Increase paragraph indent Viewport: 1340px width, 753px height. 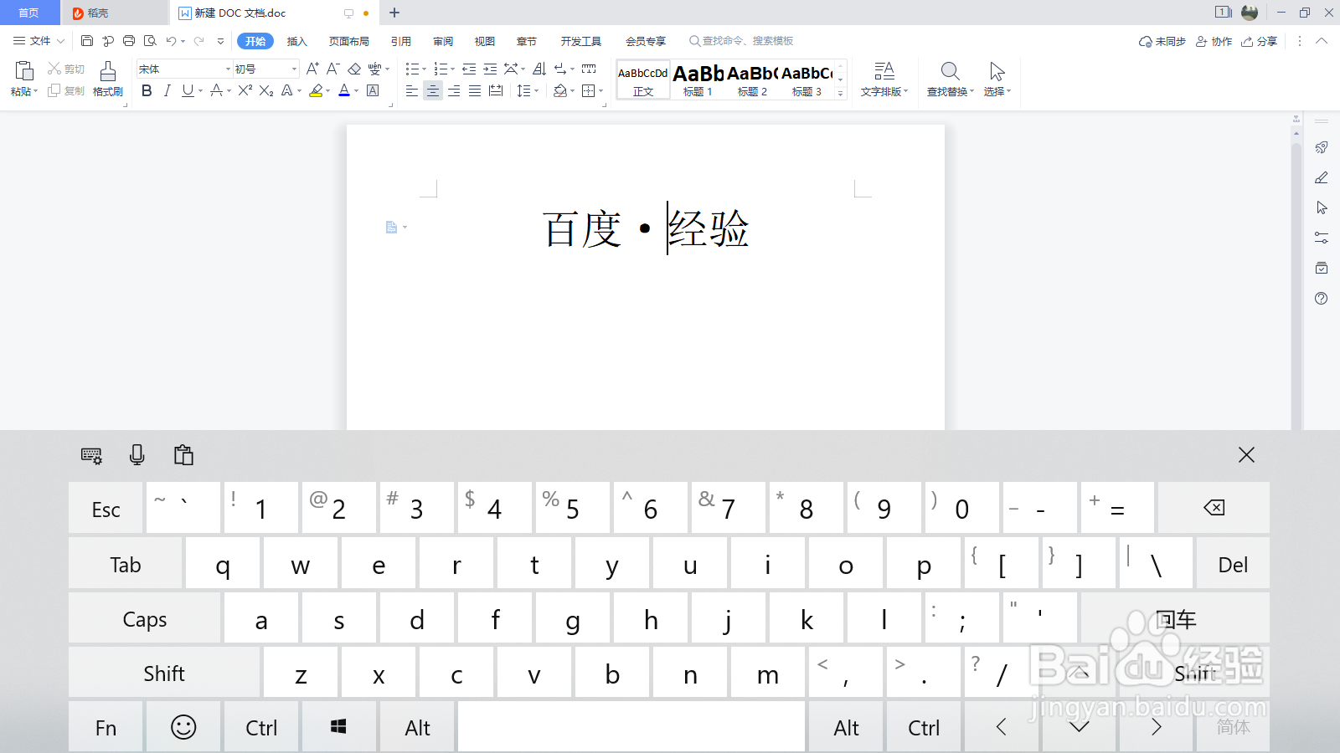click(x=490, y=69)
